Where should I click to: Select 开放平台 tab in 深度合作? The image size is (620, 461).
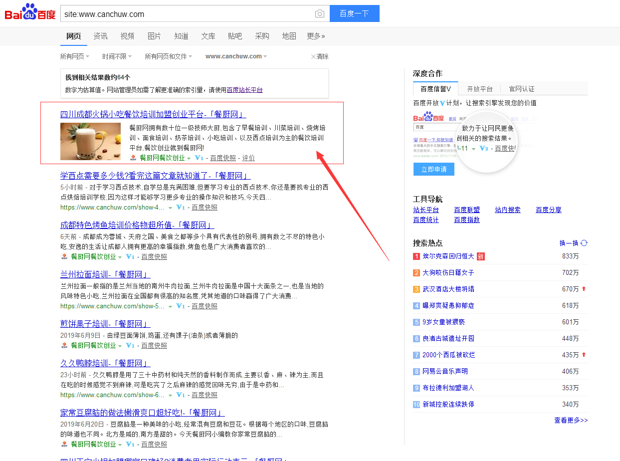coord(480,89)
